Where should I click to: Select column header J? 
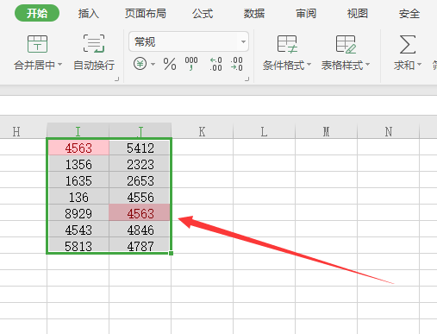(x=140, y=131)
